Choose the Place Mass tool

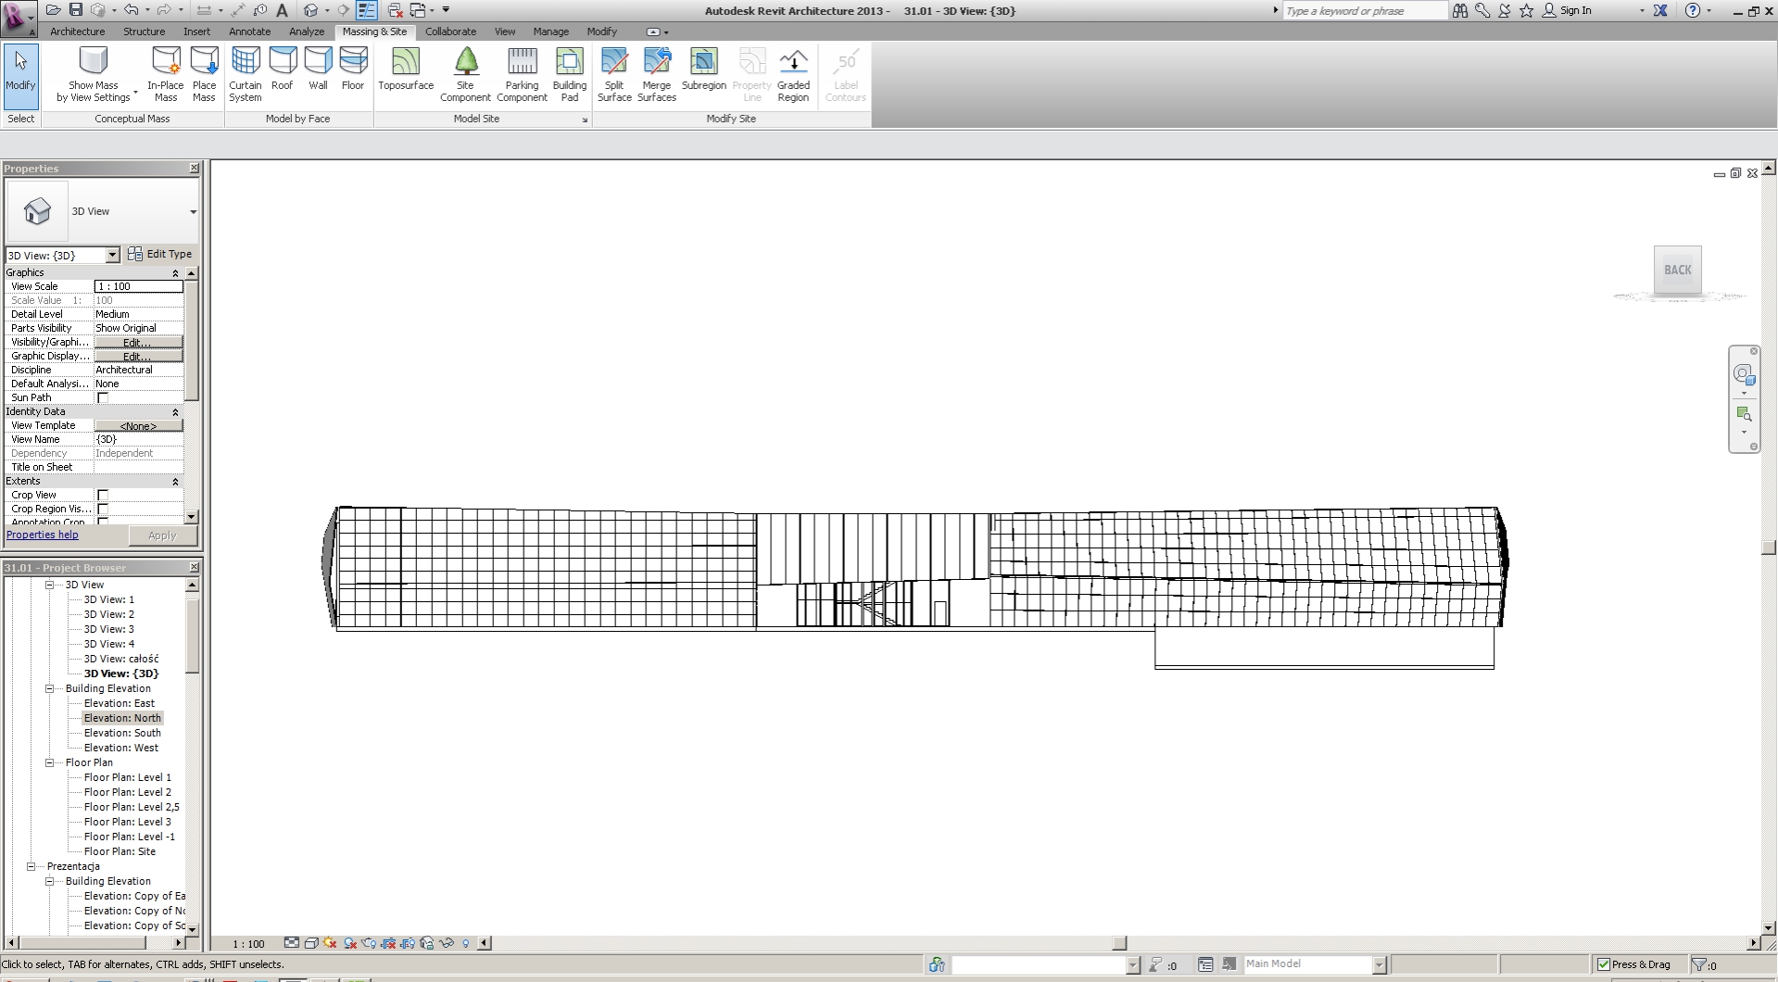click(204, 73)
